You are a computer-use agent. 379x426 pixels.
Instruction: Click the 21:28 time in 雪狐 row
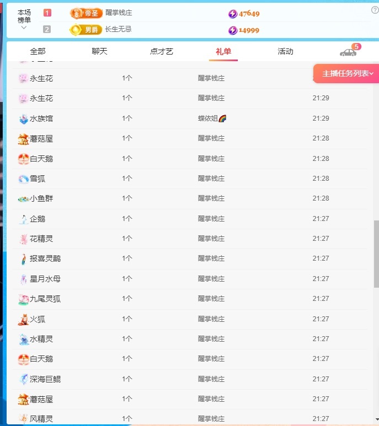[x=321, y=179]
